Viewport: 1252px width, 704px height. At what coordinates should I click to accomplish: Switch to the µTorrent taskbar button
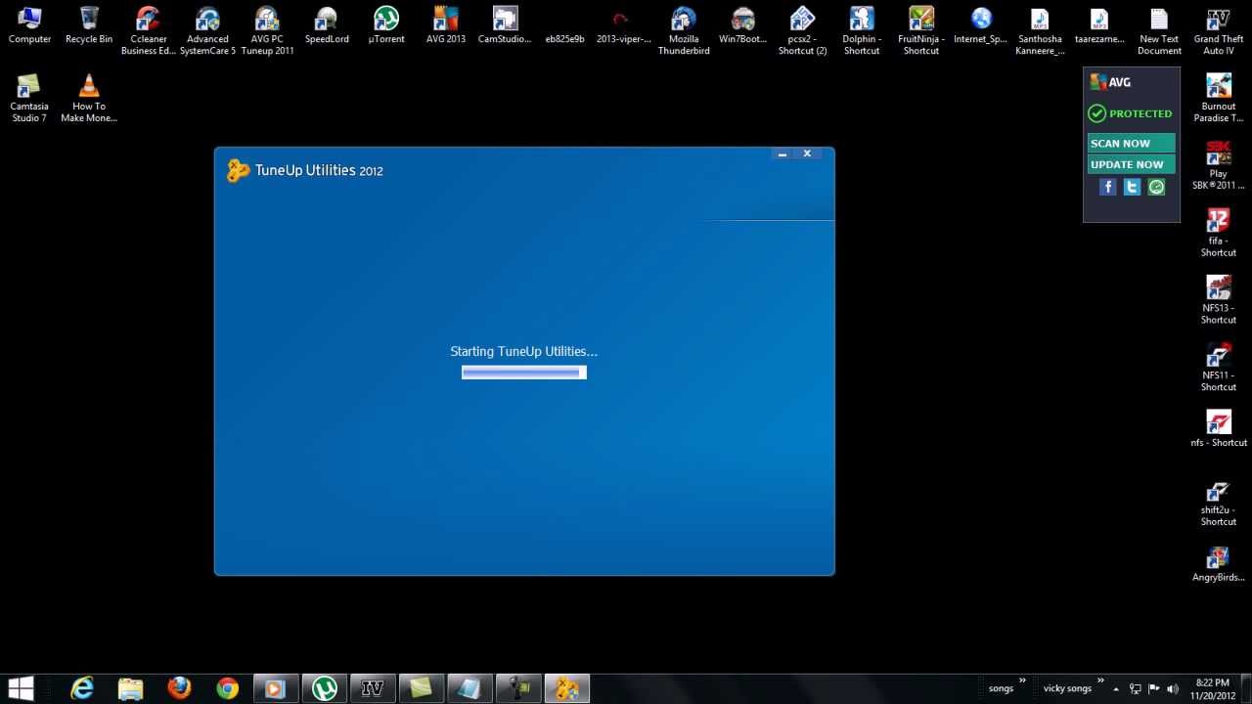[325, 688]
